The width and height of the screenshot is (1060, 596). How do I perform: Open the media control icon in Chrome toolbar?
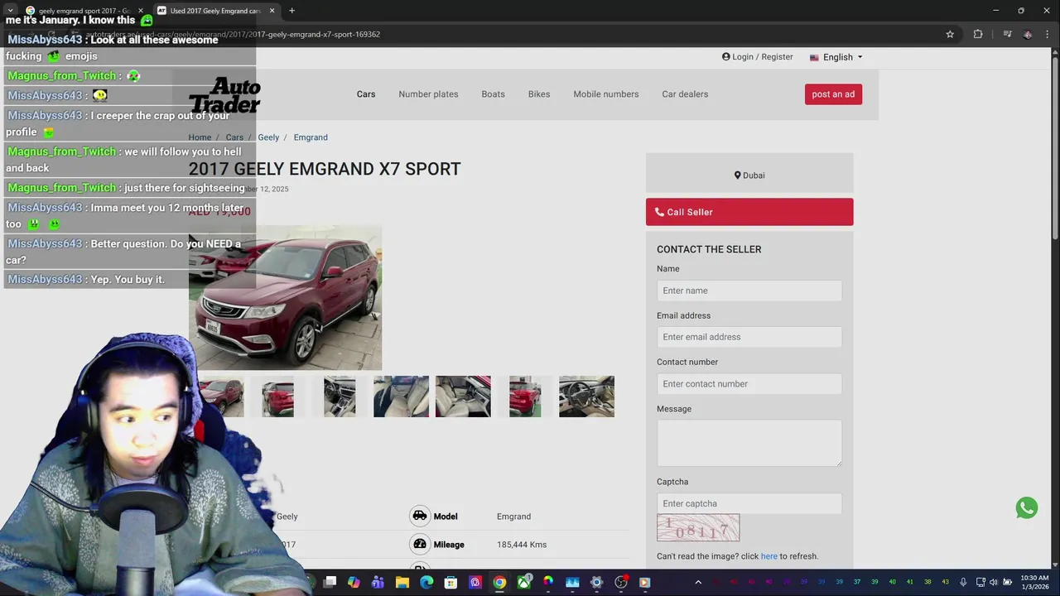1007,34
